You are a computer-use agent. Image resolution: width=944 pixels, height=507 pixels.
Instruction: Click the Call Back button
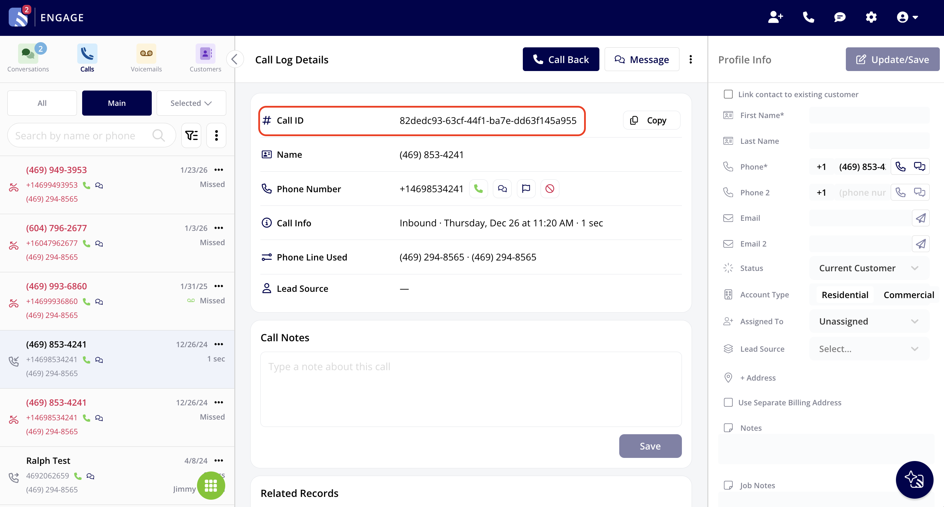point(561,59)
